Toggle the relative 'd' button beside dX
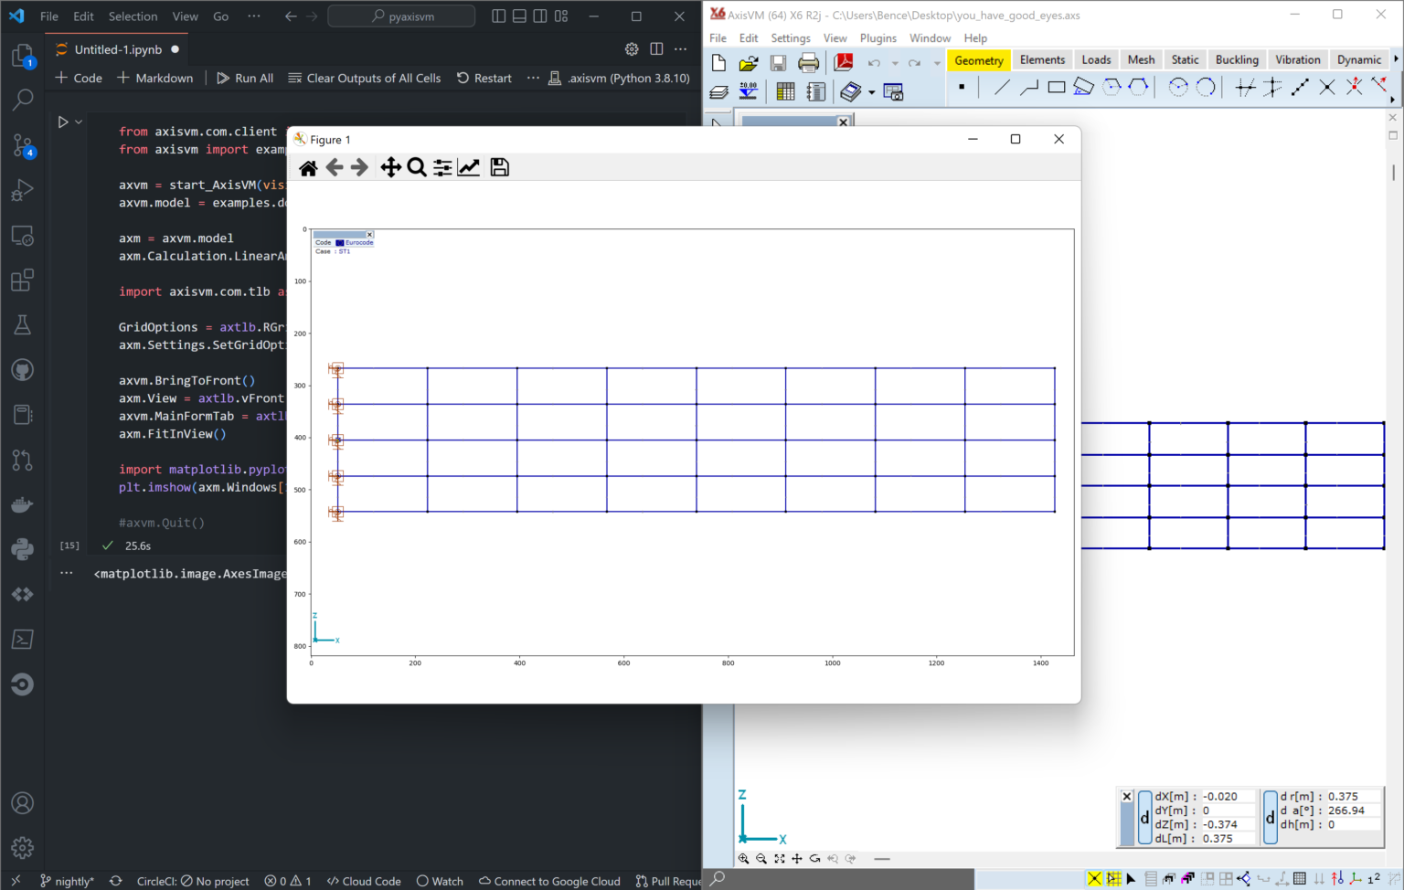 point(1144,818)
